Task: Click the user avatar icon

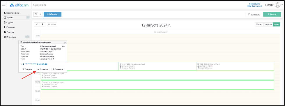Action: (277, 5)
